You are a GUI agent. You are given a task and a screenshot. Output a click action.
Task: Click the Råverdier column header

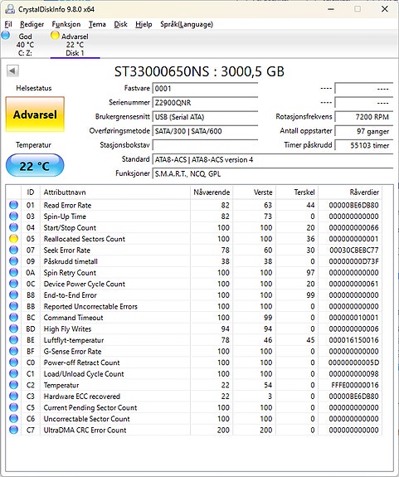click(x=364, y=192)
